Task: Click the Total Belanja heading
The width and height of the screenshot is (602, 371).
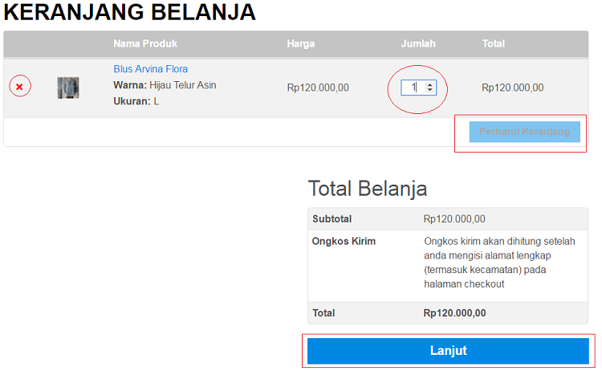Action: point(368,189)
